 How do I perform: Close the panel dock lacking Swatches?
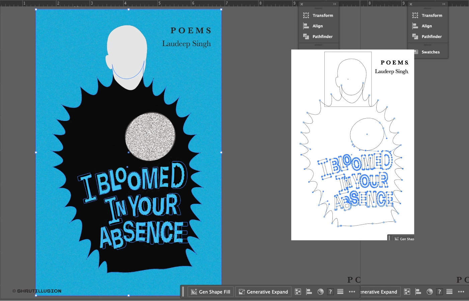pos(302,4)
